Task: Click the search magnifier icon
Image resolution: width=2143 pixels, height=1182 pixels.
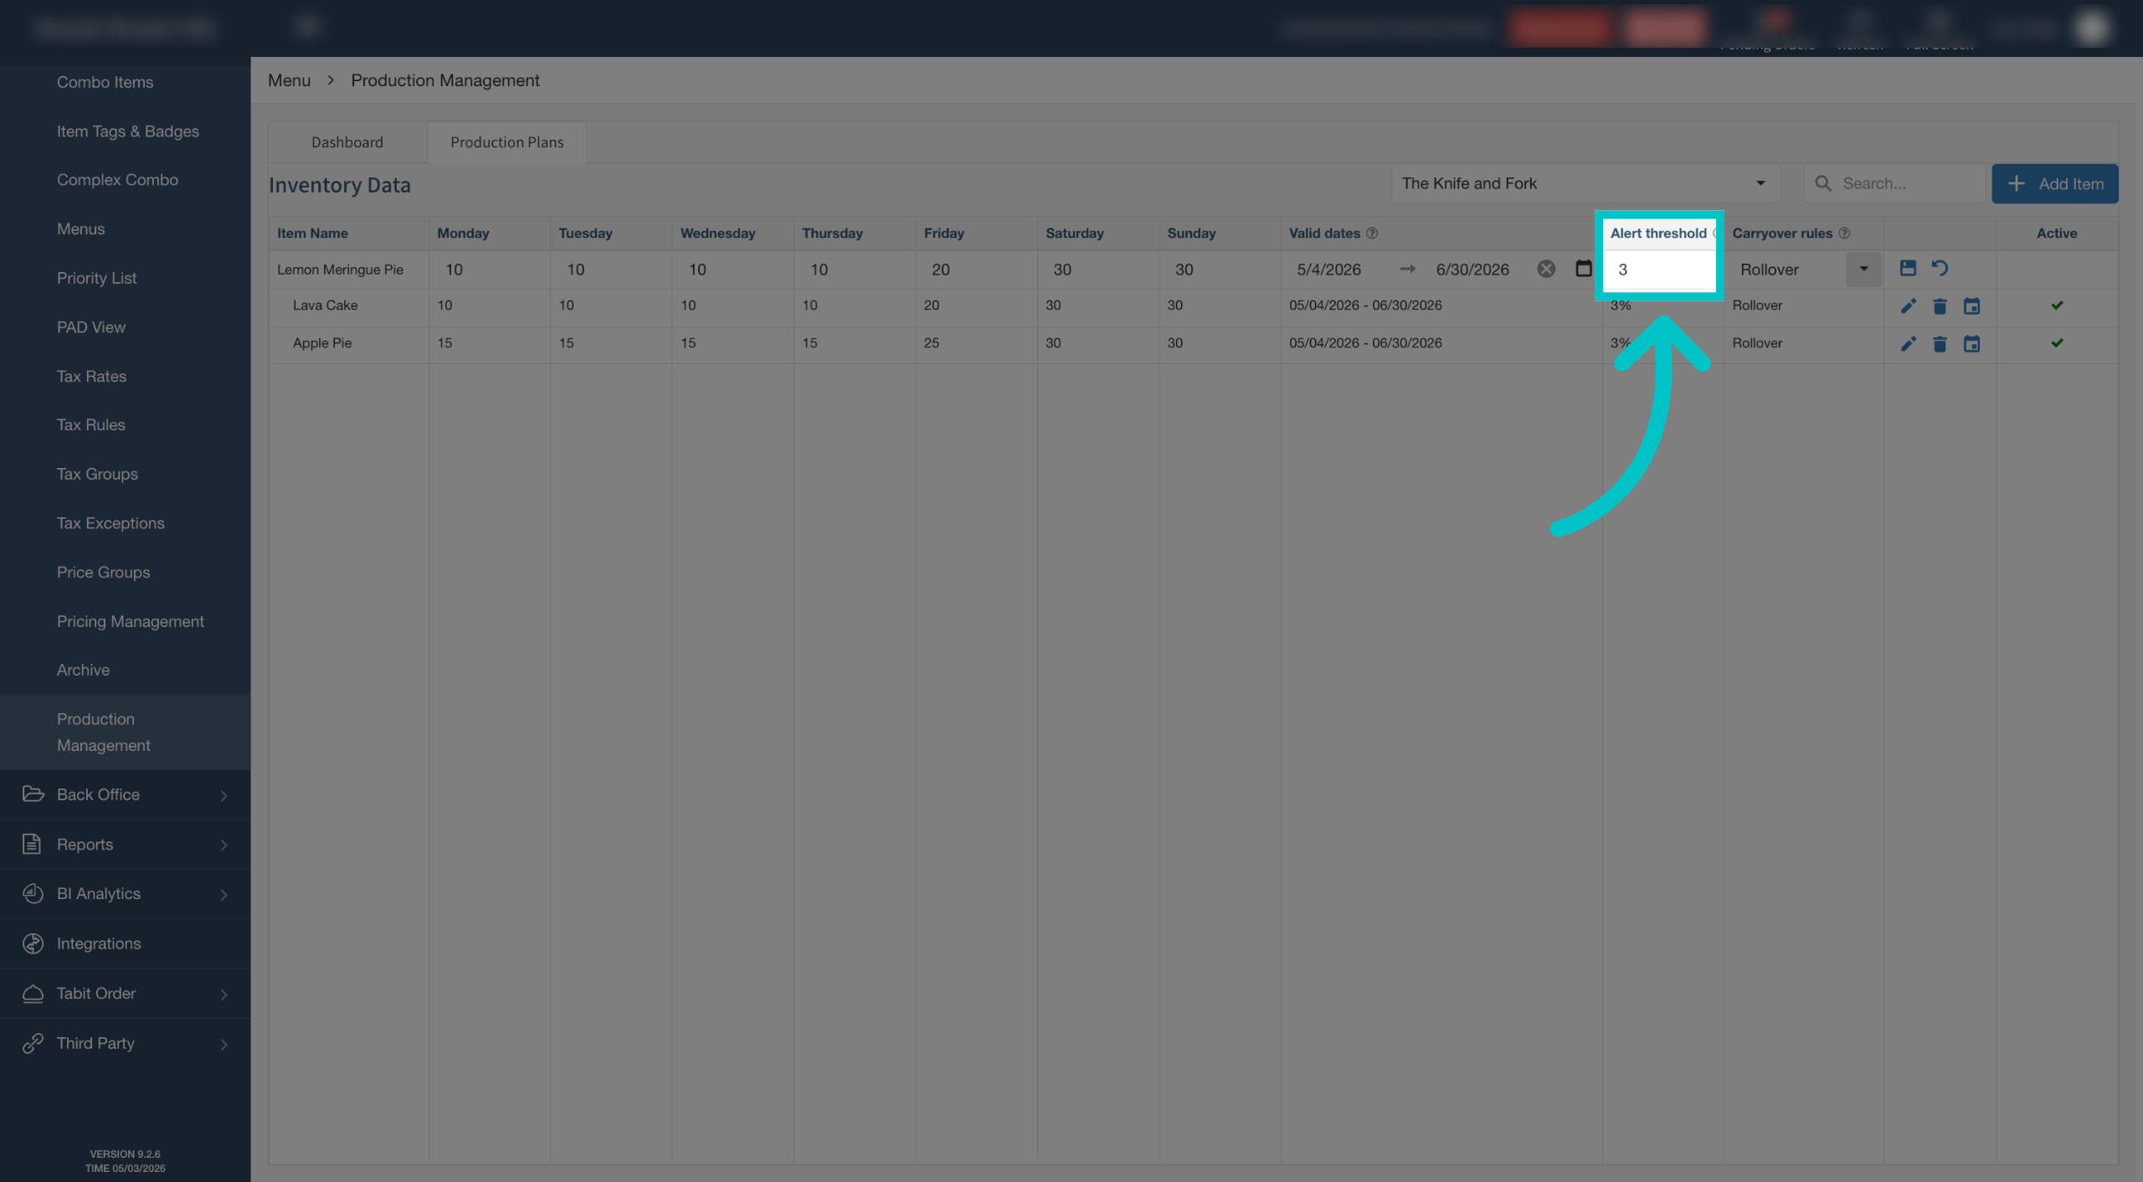Action: [1822, 183]
